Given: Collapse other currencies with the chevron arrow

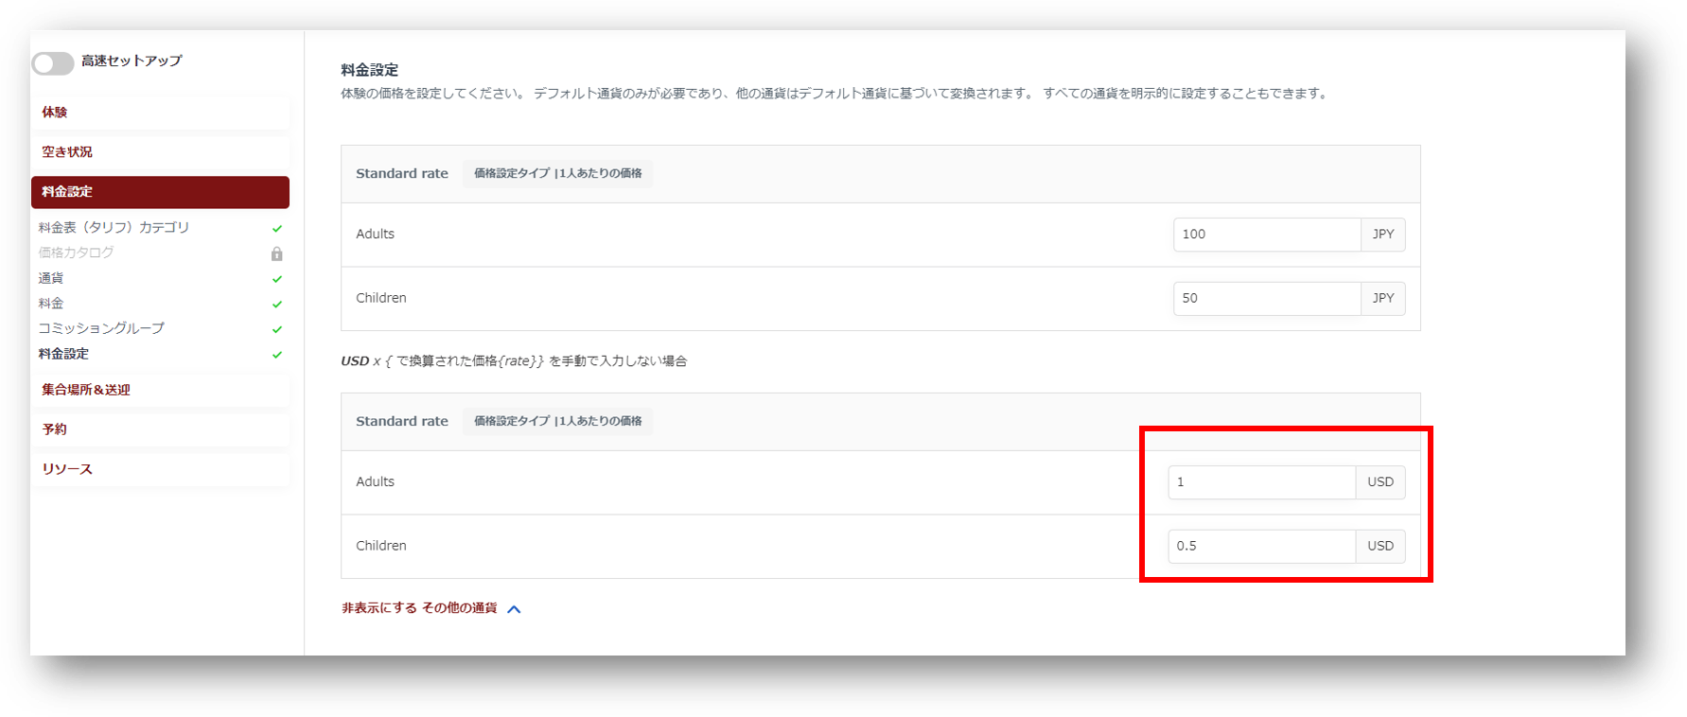Looking at the screenshot, I should pyautogui.click(x=514, y=609).
